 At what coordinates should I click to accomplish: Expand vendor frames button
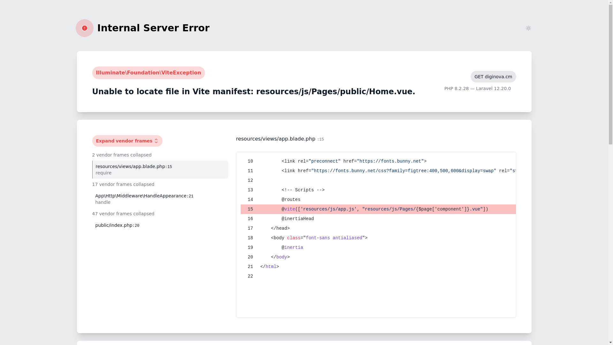[x=127, y=141]
